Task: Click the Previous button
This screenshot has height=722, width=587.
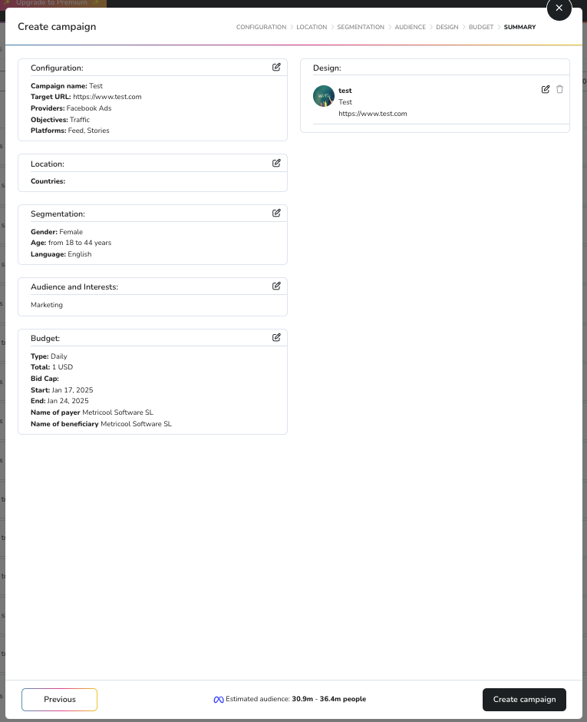Action: click(x=59, y=700)
